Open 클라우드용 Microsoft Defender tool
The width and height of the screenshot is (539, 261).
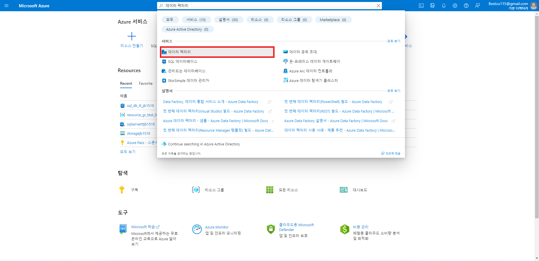tap(296, 227)
